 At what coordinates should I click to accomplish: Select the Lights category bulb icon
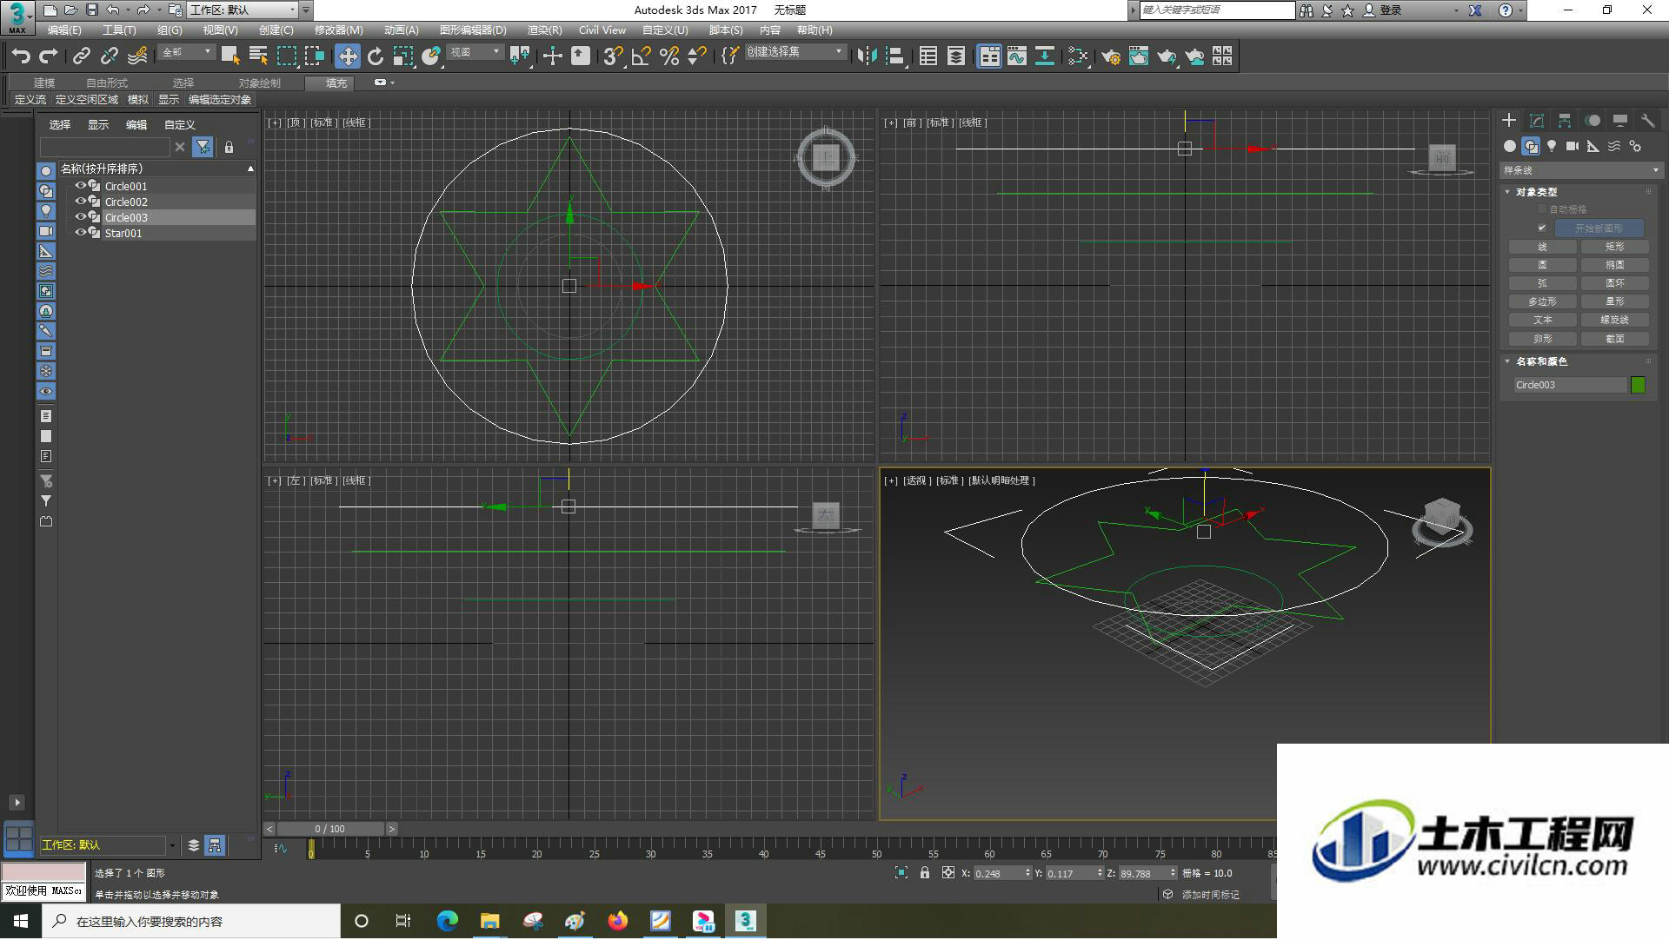(1552, 146)
